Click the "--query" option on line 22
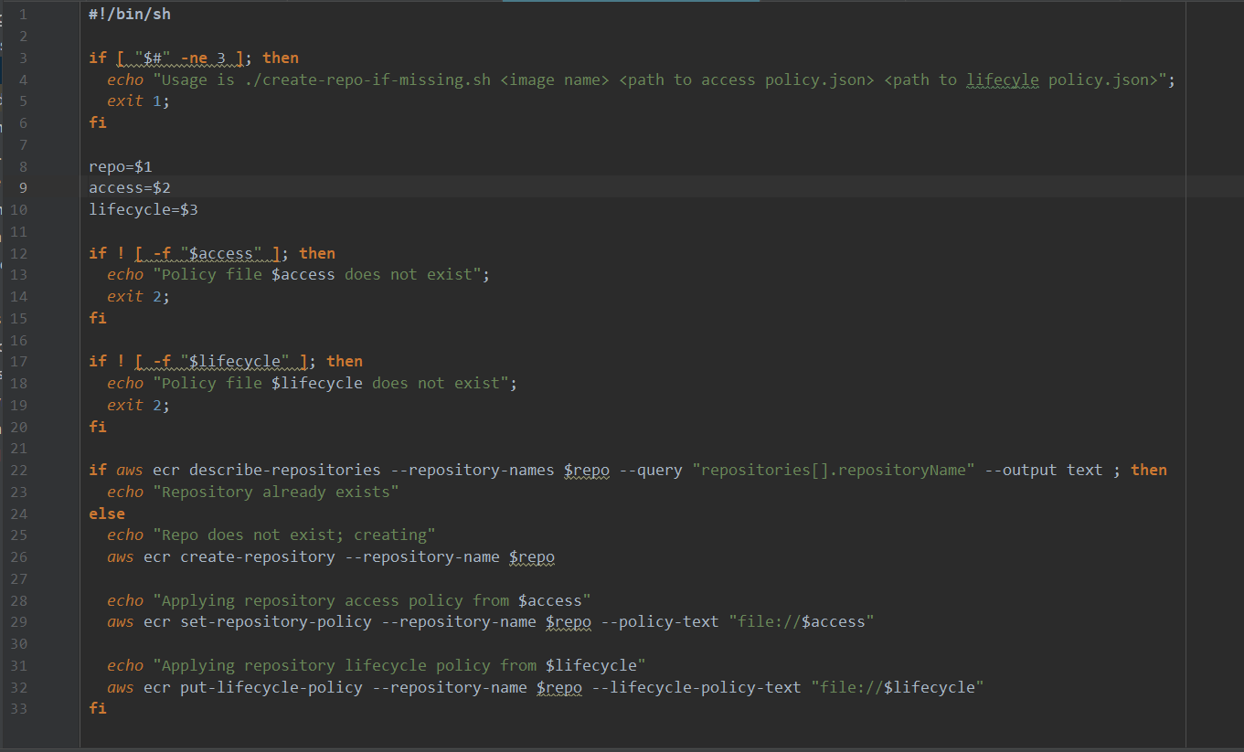This screenshot has width=1244, height=752. (x=651, y=471)
